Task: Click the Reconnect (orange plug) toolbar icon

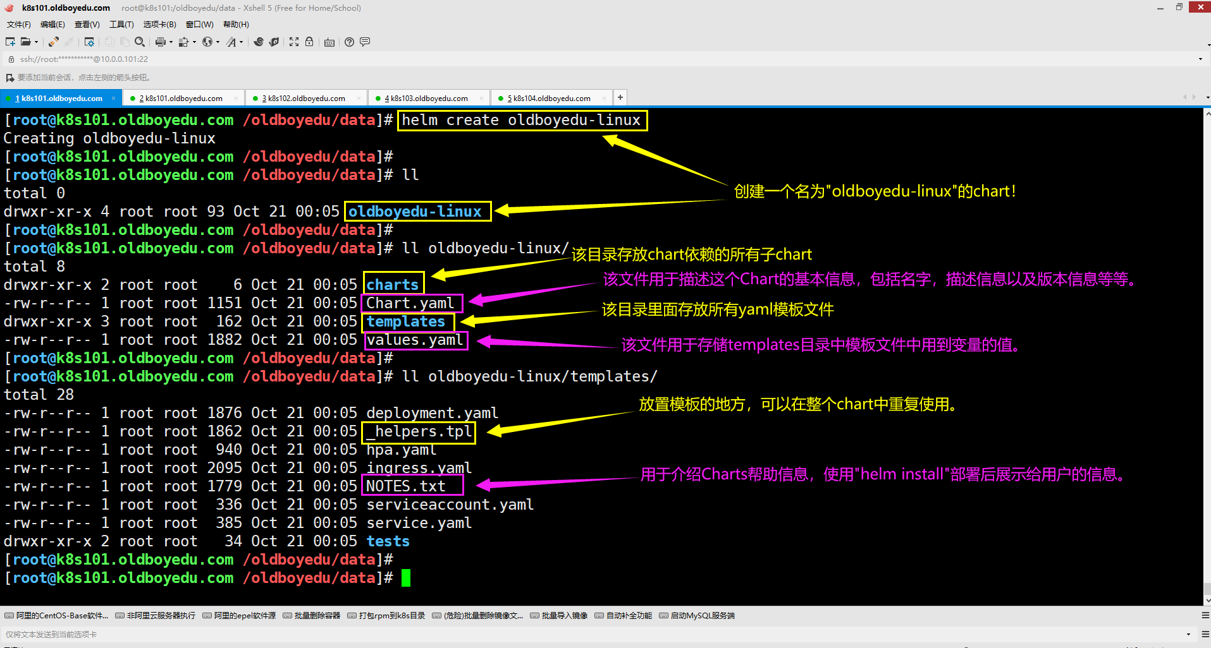Action: click(54, 42)
